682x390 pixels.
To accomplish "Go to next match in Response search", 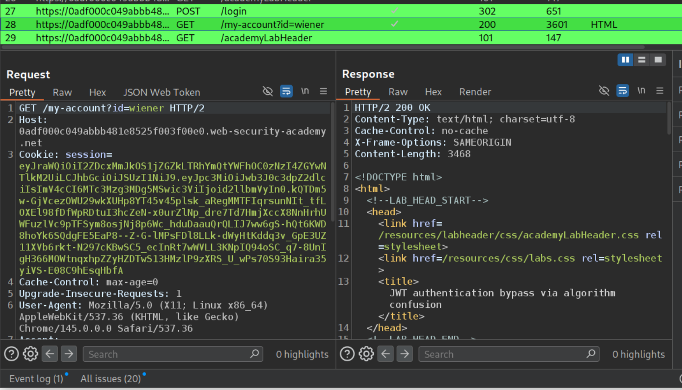I will 405,354.
